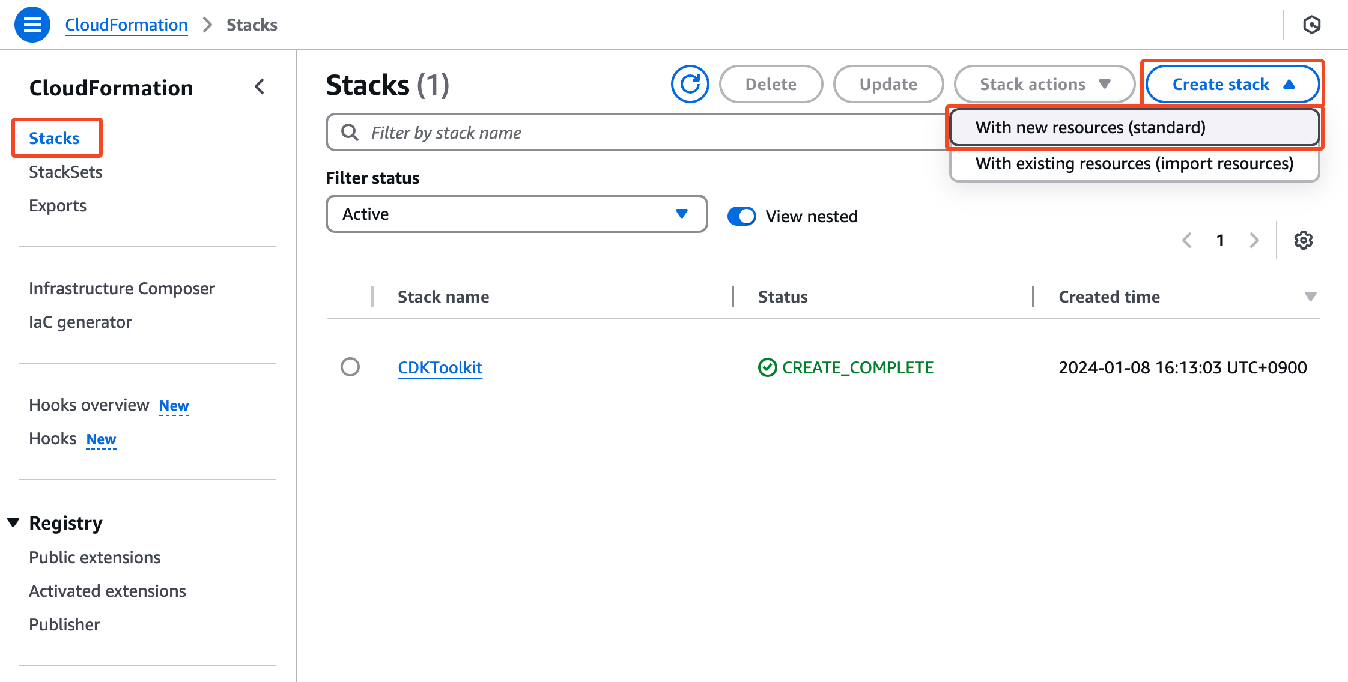
Task: Toggle the View nested switch
Action: click(742, 216)
